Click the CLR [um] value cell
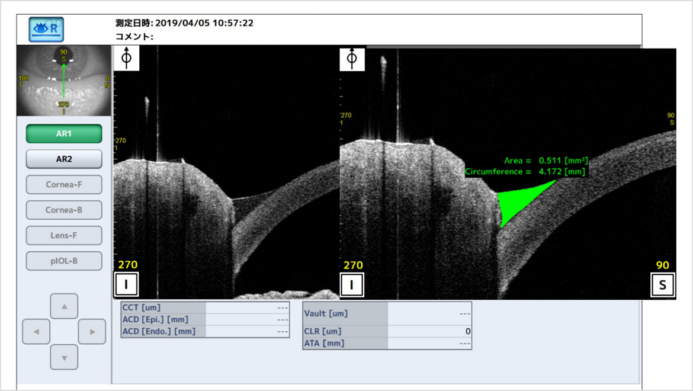The height and width of the screenshot is (391, 693). point(429,331)
